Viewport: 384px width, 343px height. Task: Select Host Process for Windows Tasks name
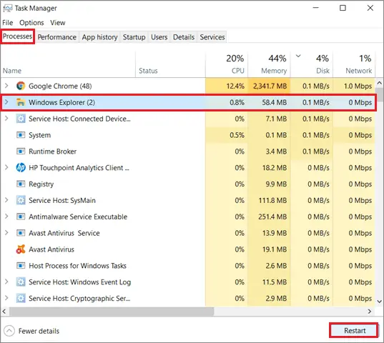point(77,266)
